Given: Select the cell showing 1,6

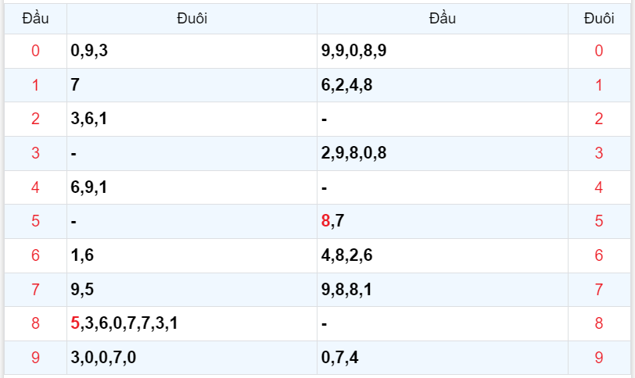Looking at the screenshot, I should (x=81, y=255).
